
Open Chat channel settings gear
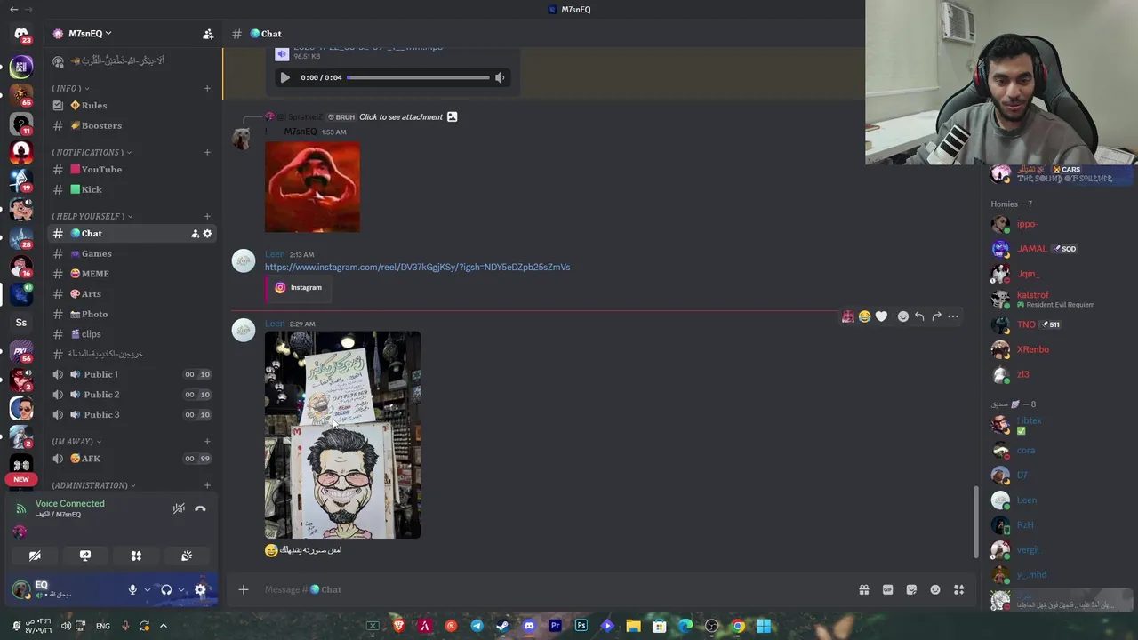207,234
